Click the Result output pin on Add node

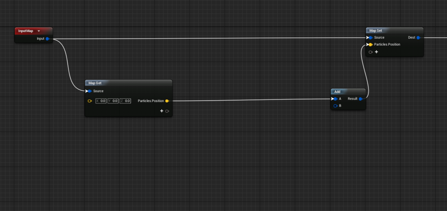360,99
